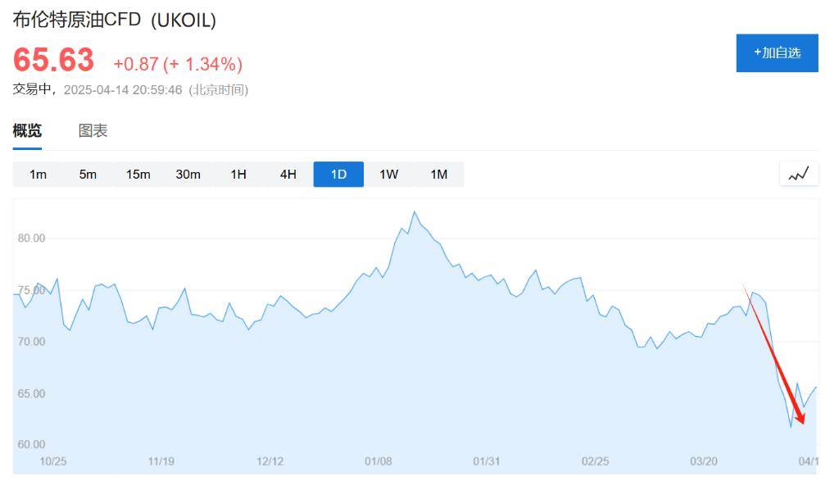Click the 80.00 price axis label
839x486 pixels.
point(32,238)
